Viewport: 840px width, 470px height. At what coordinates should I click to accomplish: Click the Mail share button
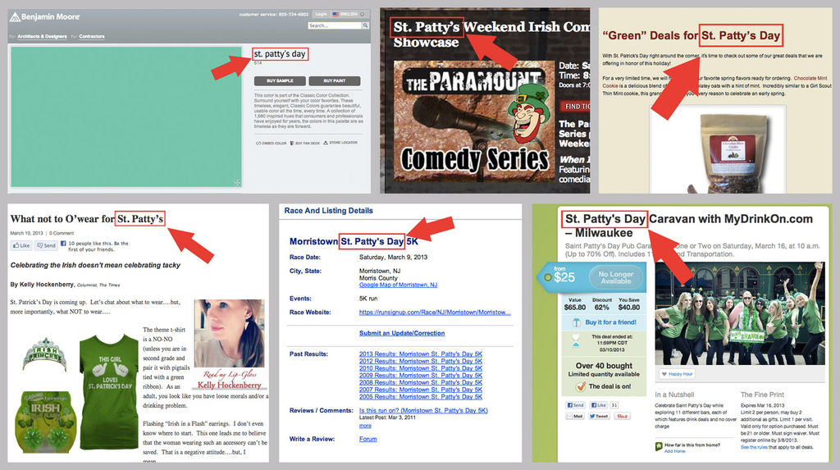coord(575,416)
